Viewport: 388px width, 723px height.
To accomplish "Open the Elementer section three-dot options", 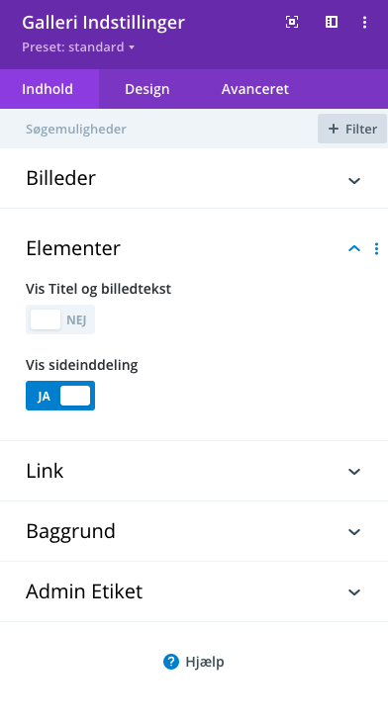I will point(376,249).
